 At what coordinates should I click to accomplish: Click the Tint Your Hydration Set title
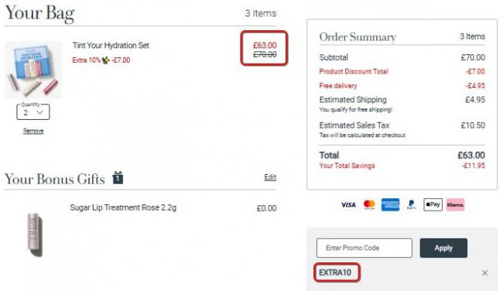tap(111, 45)
